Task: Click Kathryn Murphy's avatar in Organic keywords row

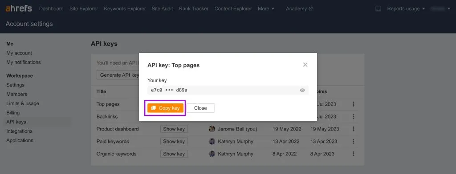Action: pyautogui.click(x=212, y=154)
